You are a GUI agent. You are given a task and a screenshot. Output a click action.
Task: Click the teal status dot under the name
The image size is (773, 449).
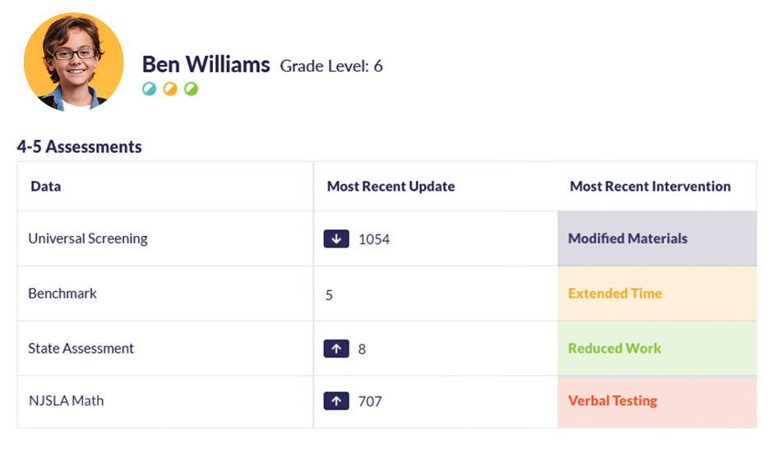[149, 89]
